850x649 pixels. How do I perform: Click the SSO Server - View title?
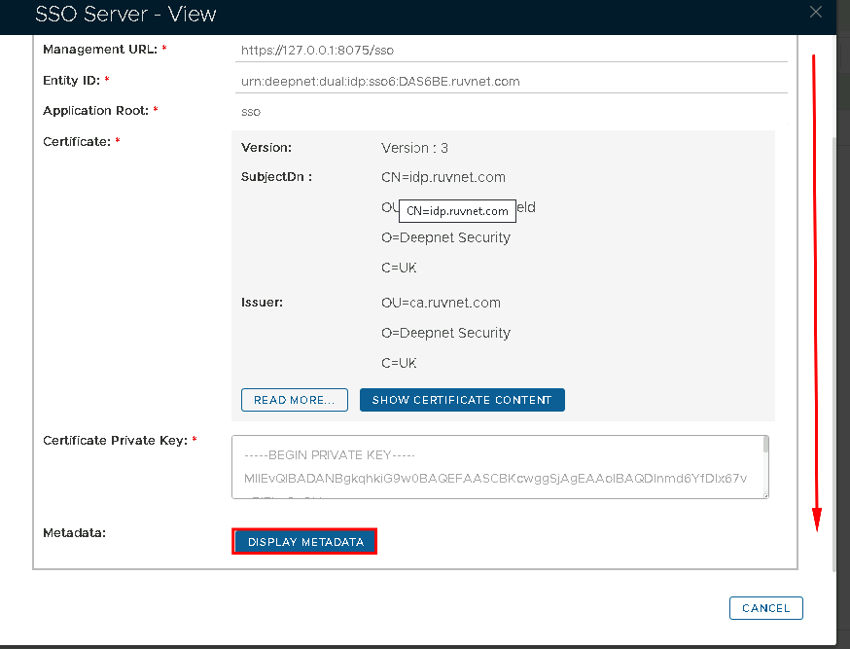tap(125, 14)
